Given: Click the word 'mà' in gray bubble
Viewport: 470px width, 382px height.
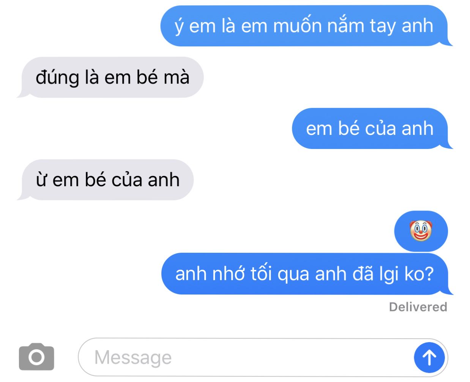Looking at the screenshot, I should point(176,78).
